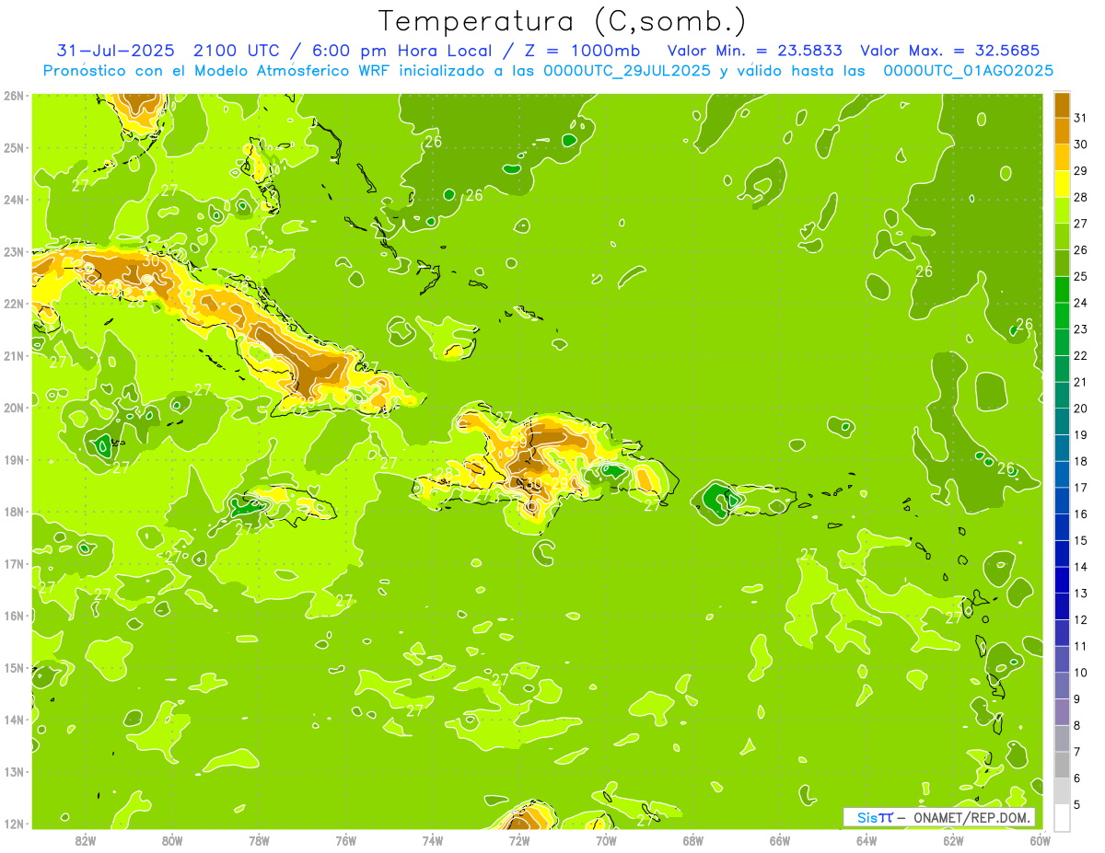Click the color bar legend value '14'
This screenshot has width=1105, height=853.
click(1081, 567)
